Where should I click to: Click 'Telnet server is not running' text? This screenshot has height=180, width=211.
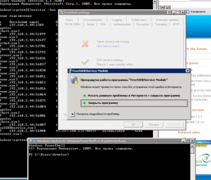tap(112, 42)
